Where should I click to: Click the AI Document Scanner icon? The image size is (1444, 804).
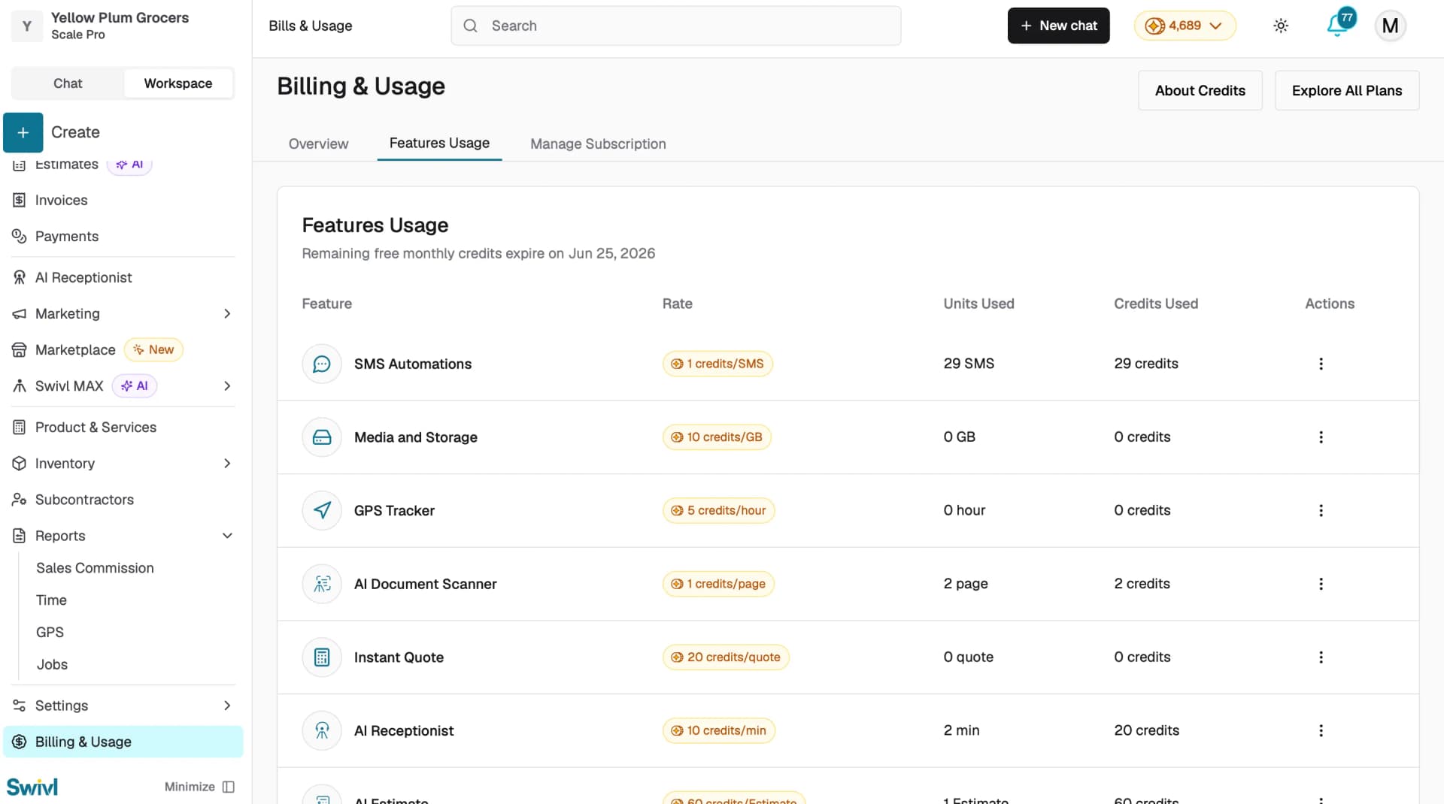click(322, 584)
